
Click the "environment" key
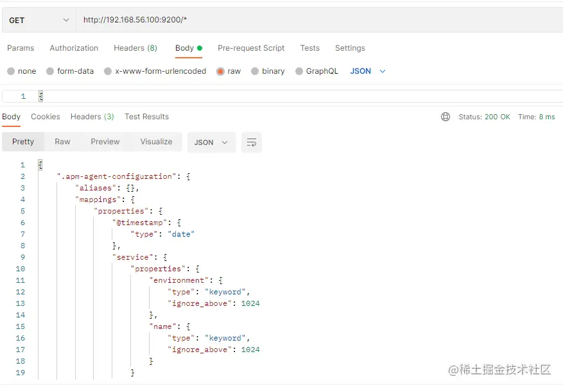[179, 280]
